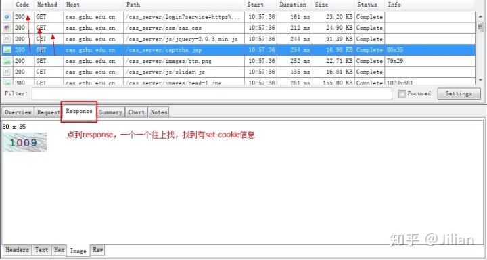Click the host cell of the btn.png row
Viewport: 487px width, 260px height.
(91, 61)
